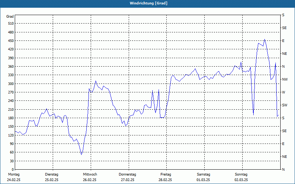This screenshot has height=184, width=295.
Task: Click the 'Mittwoch' day label
Action: click(x=90, y=174)
